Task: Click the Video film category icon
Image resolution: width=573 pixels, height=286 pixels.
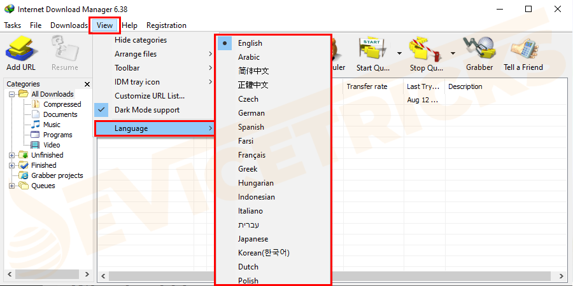Action: 35,145
